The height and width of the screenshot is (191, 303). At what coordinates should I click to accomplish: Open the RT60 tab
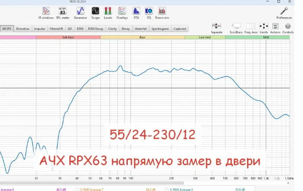click(x=80, y=29)
